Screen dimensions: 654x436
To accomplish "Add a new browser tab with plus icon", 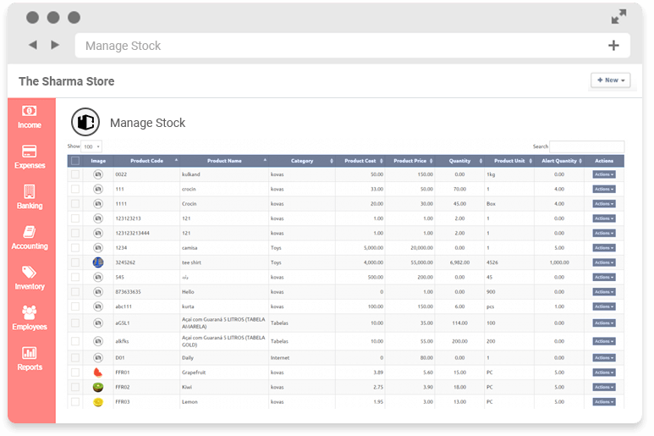I will tap(613, 46).
